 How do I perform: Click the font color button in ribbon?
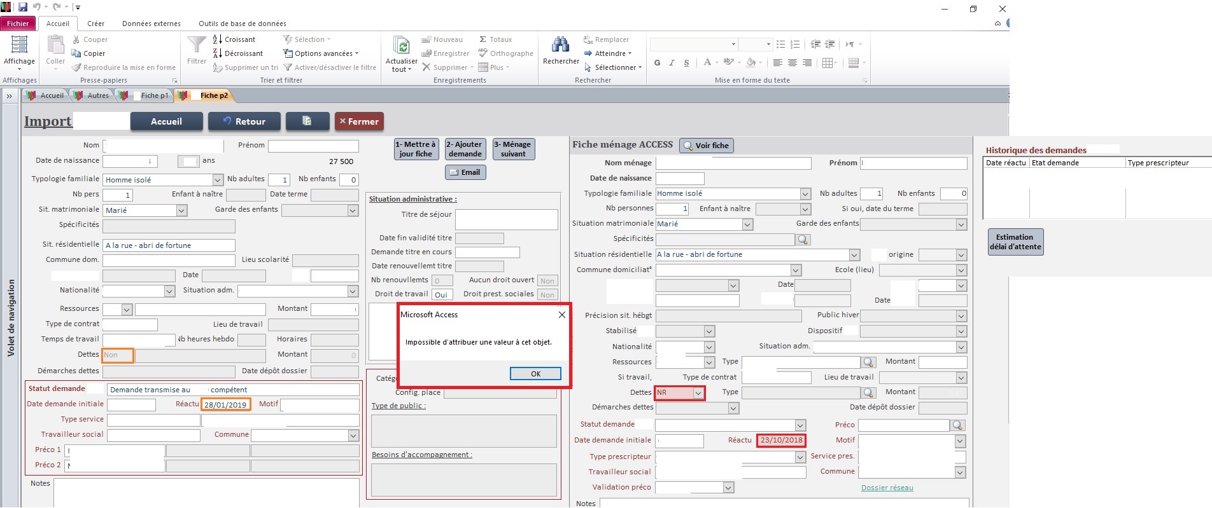[x=707, y=63]
